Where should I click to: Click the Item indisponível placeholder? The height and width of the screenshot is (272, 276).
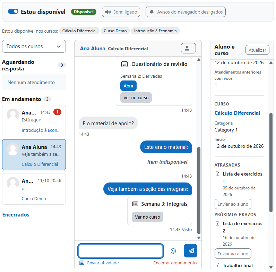click(x=167, y=163)
